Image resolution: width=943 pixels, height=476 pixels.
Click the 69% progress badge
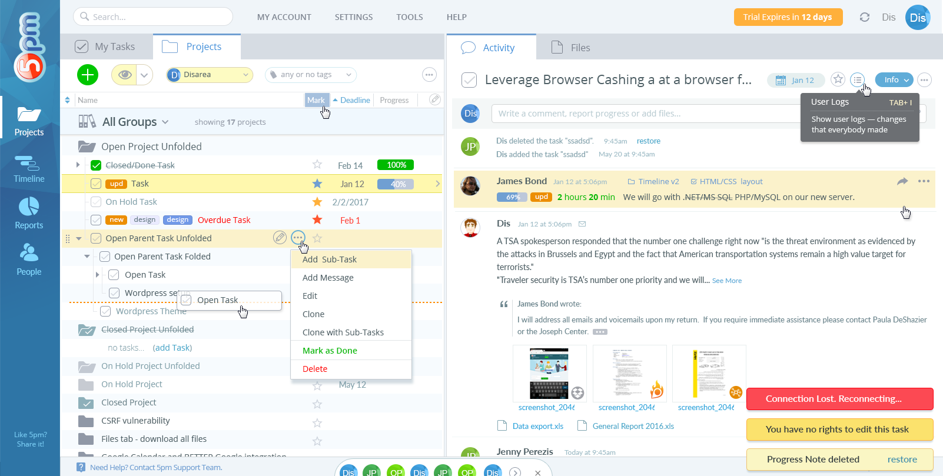click(x=513, y=197)
